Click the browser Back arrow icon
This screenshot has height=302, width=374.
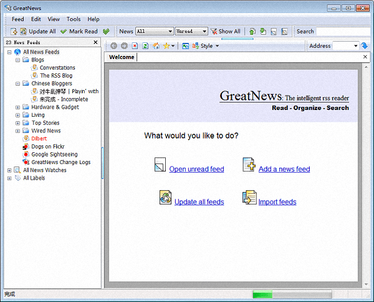114,46
